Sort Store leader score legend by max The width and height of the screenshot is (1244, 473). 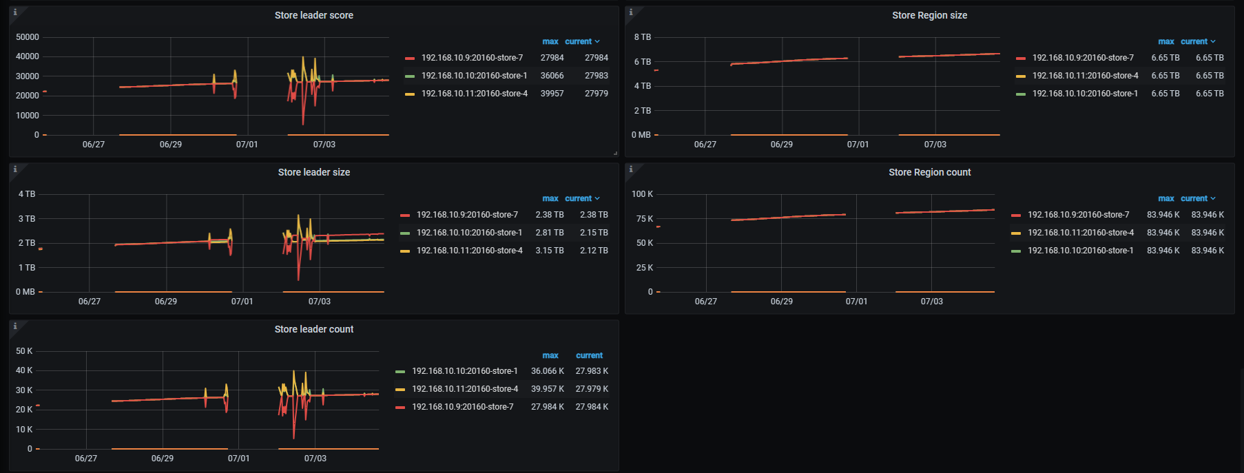tap(550, 41)
